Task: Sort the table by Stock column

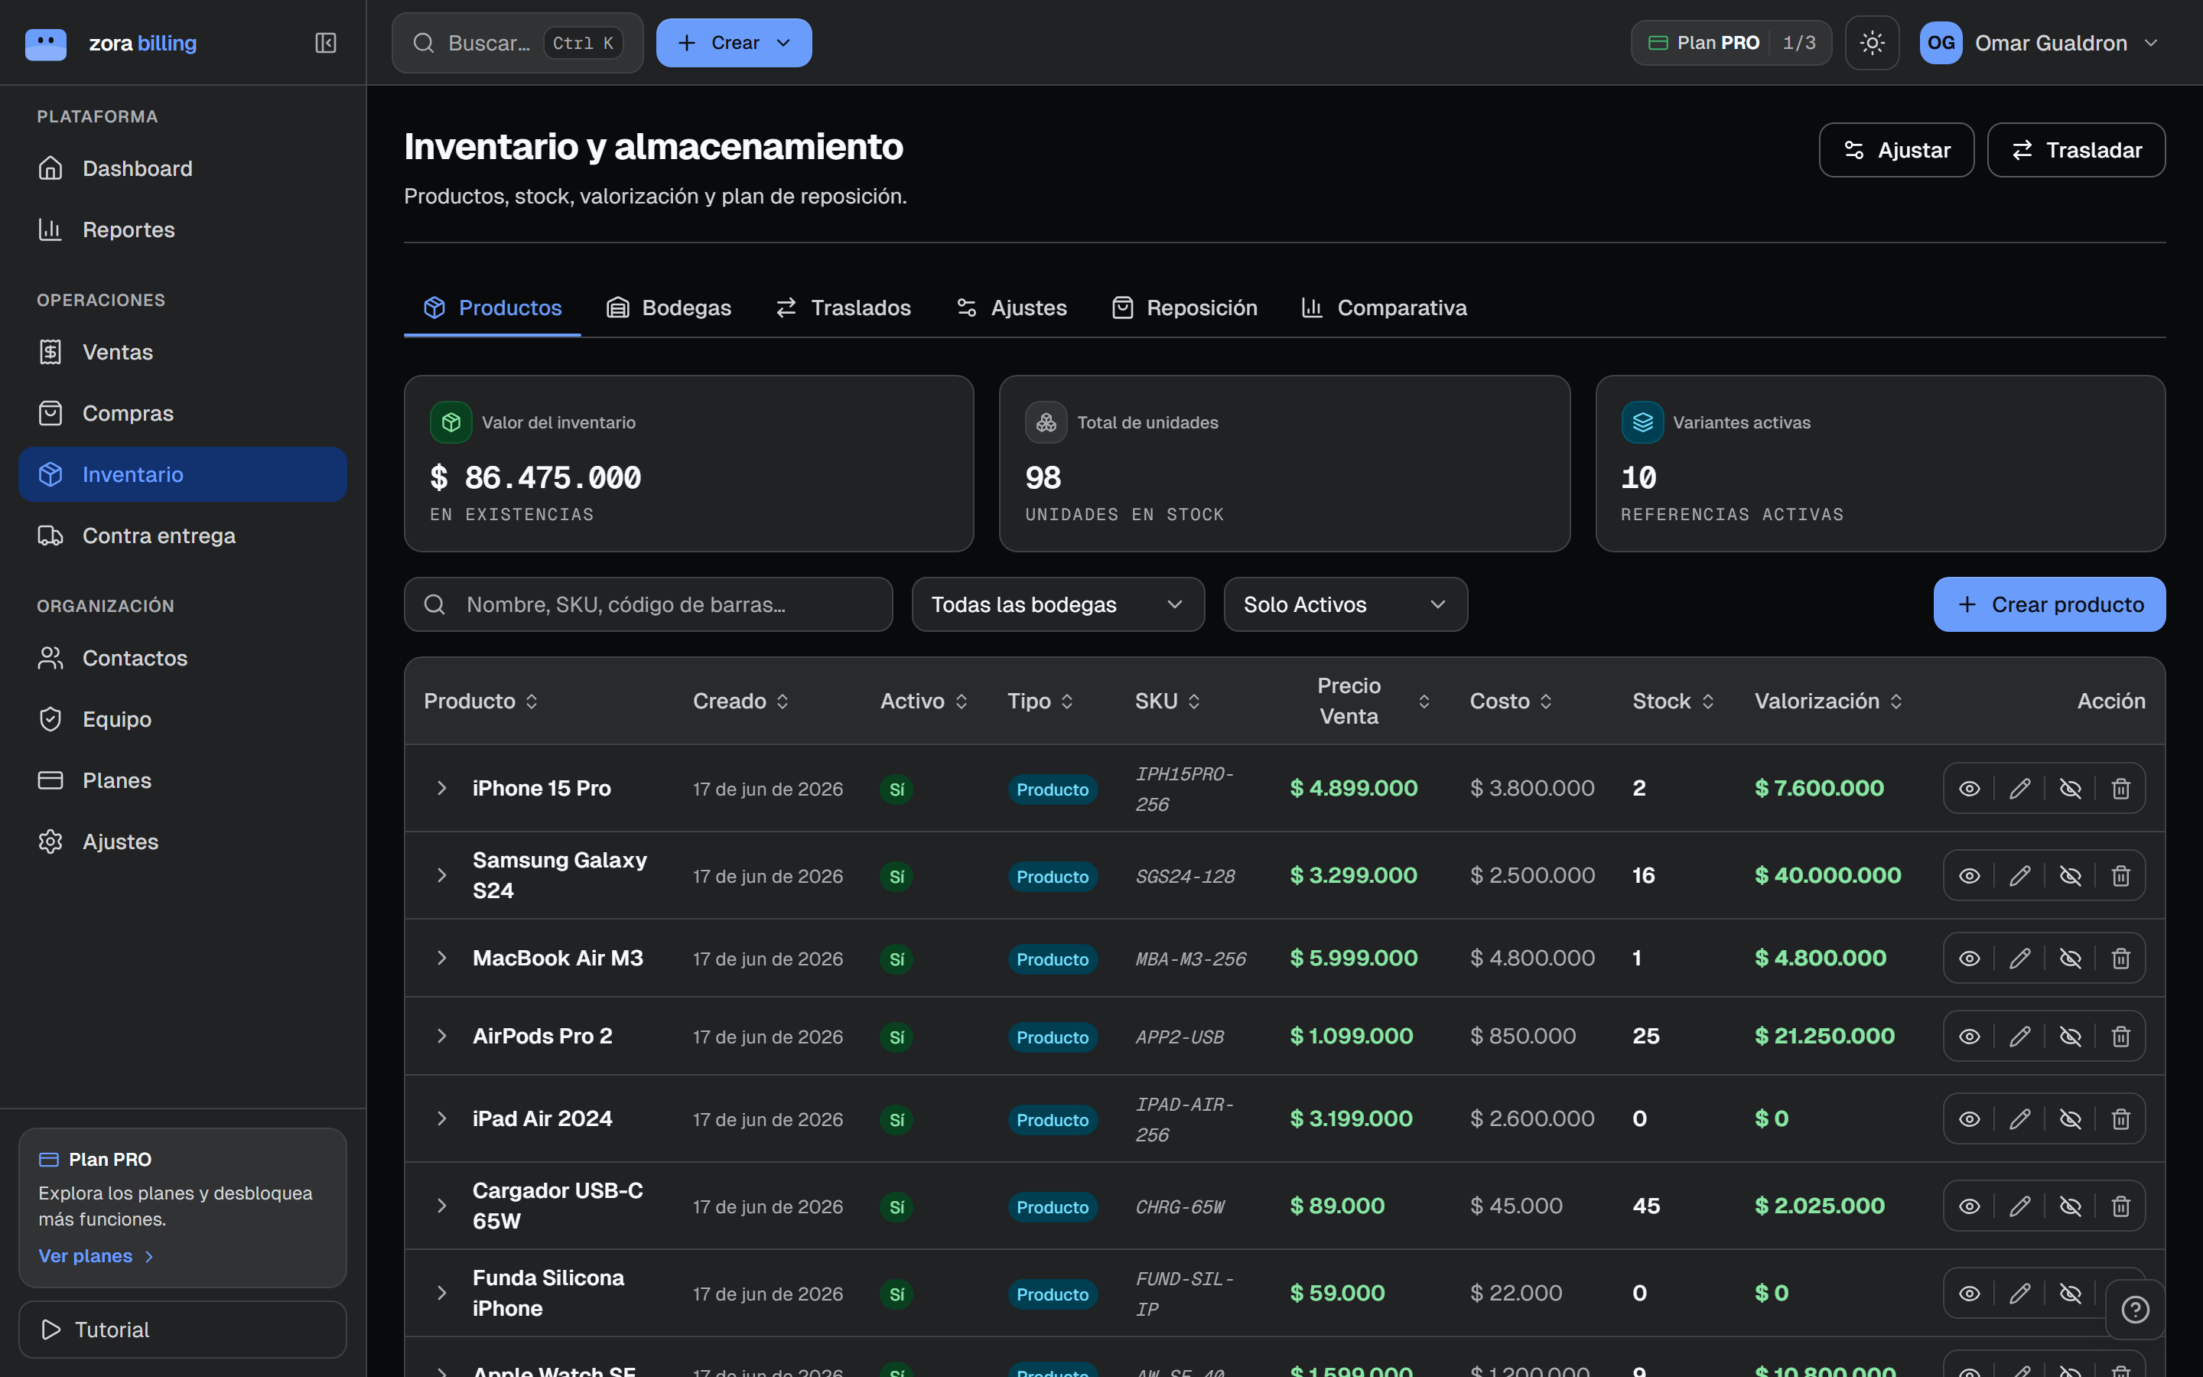Action: pyautogui.click(x=1673, y=702)
